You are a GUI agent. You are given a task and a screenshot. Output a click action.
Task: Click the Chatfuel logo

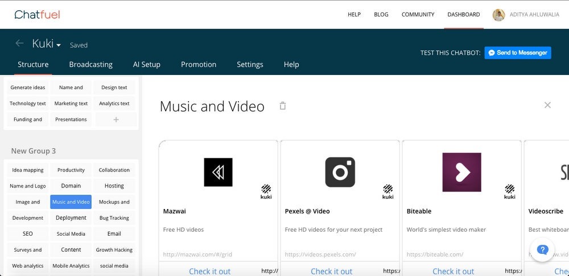click(x=37, y=14)
